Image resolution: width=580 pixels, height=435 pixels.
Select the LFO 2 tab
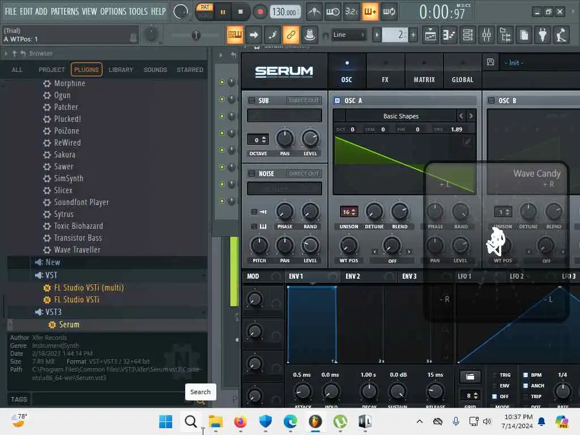point(517,276)
